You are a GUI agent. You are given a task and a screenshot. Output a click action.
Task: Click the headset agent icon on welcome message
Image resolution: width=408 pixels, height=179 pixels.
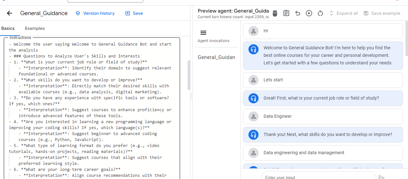[254, 50]
